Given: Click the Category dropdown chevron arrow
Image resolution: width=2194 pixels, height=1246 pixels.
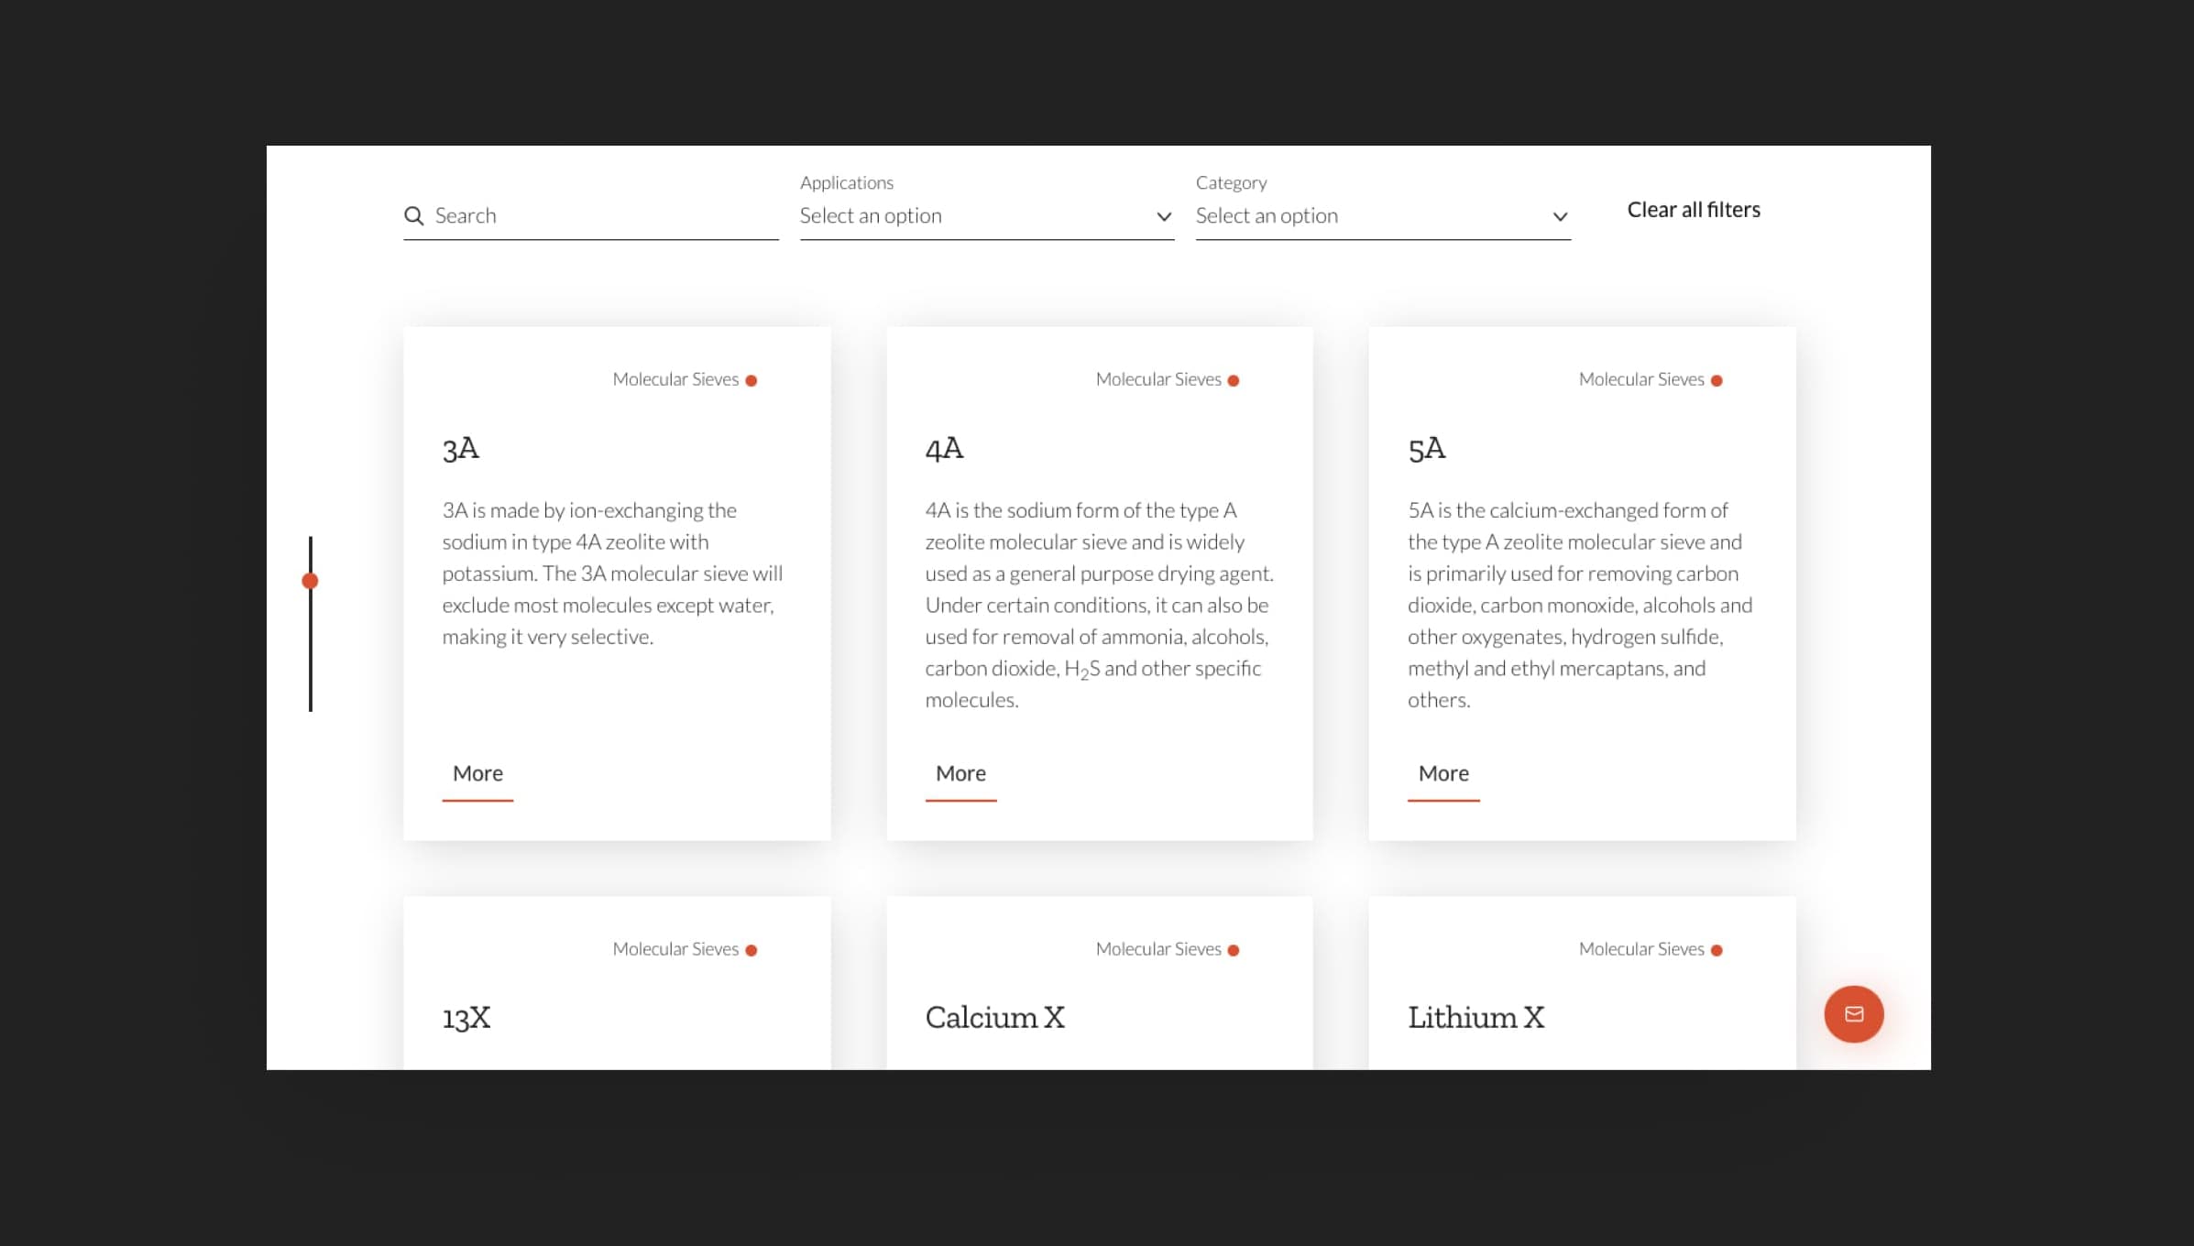Looking at the screenshot, I should coord(1560,217).
